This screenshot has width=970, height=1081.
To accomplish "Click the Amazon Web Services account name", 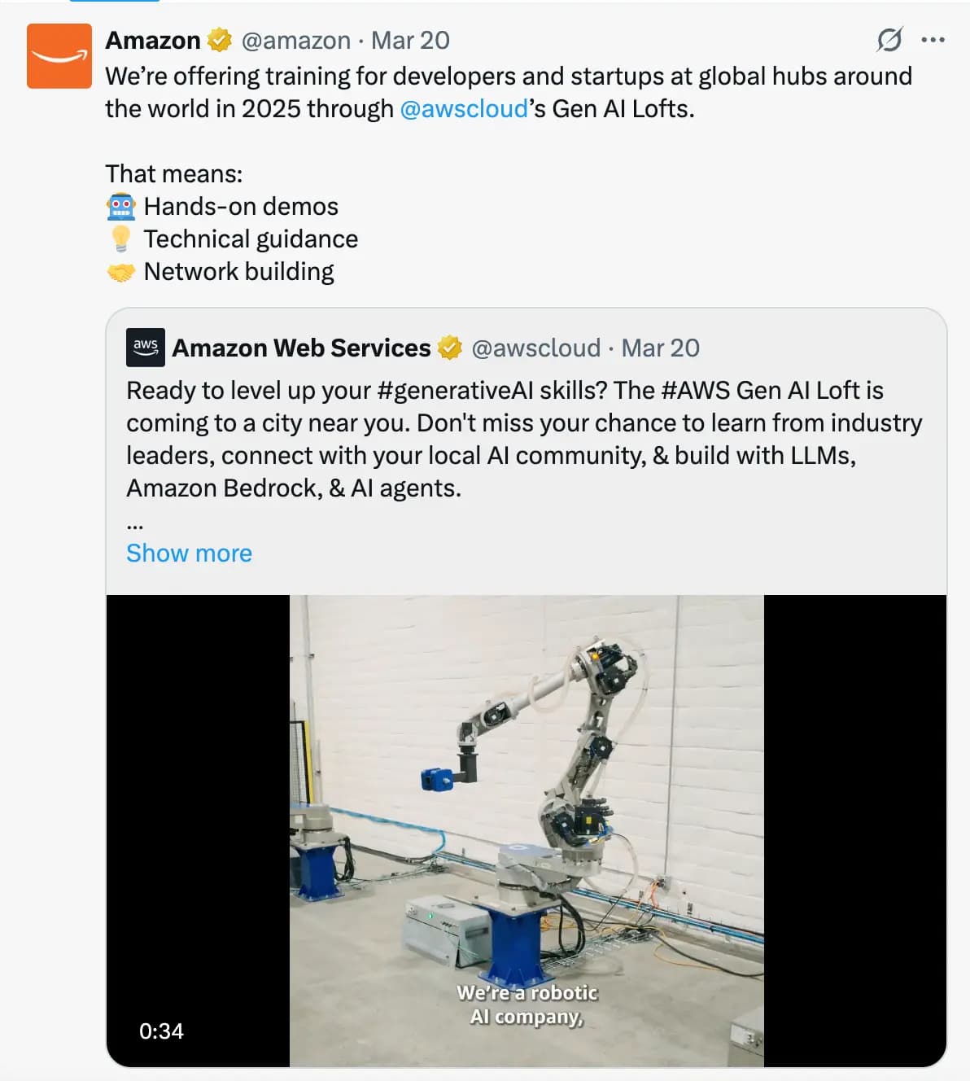I will click(x=301, y=348).
